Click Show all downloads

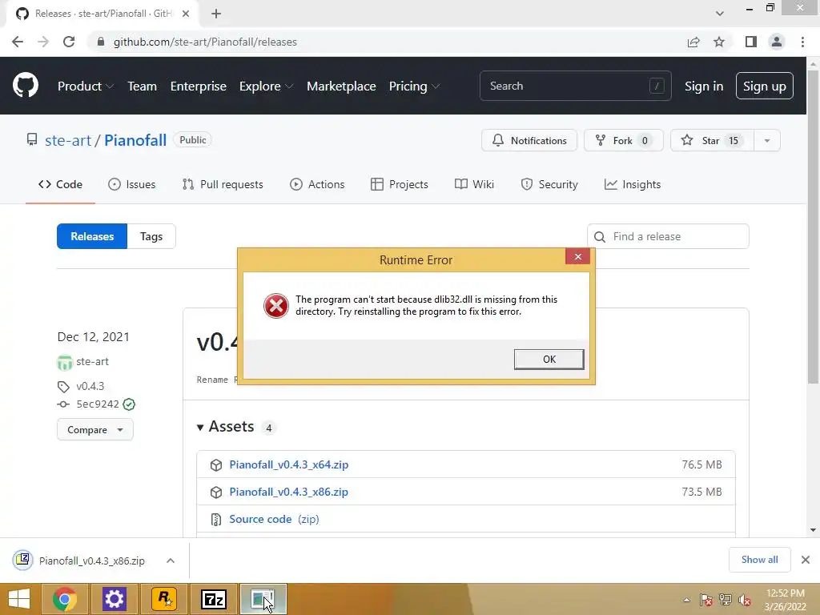(759, 560)
